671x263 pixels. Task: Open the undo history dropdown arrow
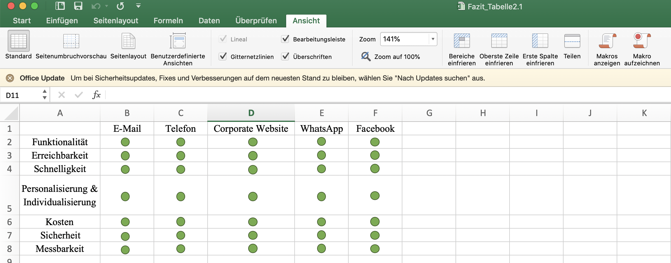(107, 6)
